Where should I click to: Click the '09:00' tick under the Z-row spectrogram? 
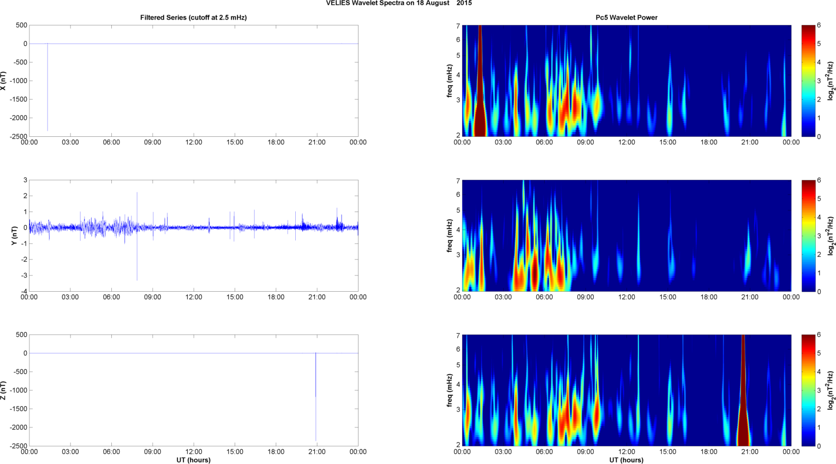click(x=586, y=452)
